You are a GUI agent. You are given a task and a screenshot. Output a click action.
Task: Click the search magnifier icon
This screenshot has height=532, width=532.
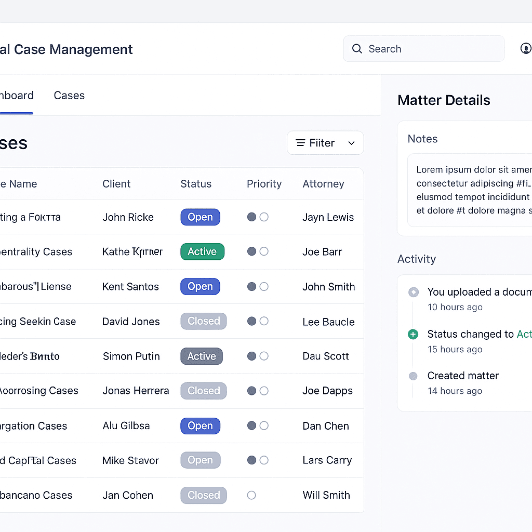tap(357, 48)
